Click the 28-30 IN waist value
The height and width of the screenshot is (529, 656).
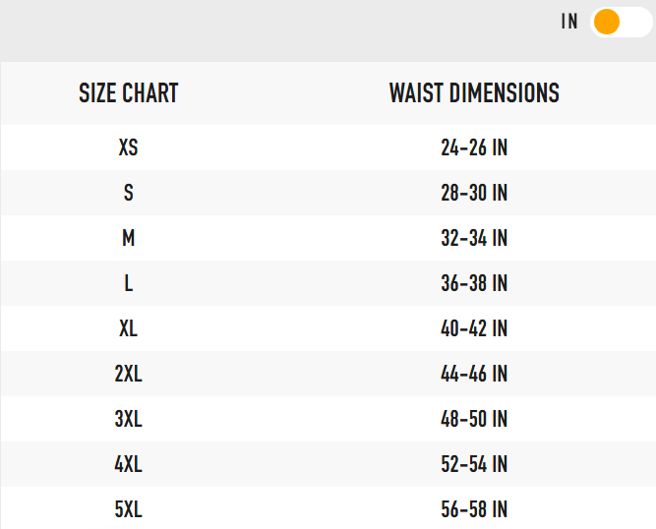click(x=474, y=193)
